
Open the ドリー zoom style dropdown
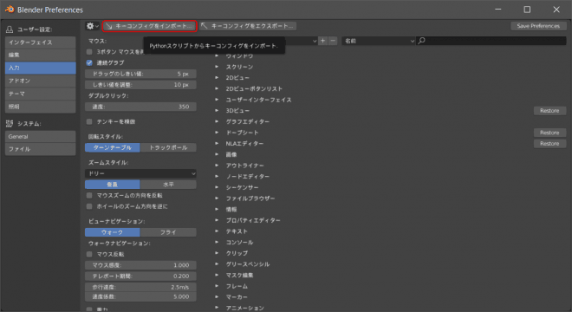[140, 173]
